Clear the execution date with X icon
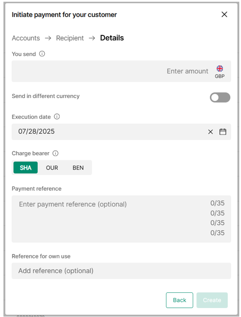This screenshot has width=241, height=317. (x=210, y=132)
